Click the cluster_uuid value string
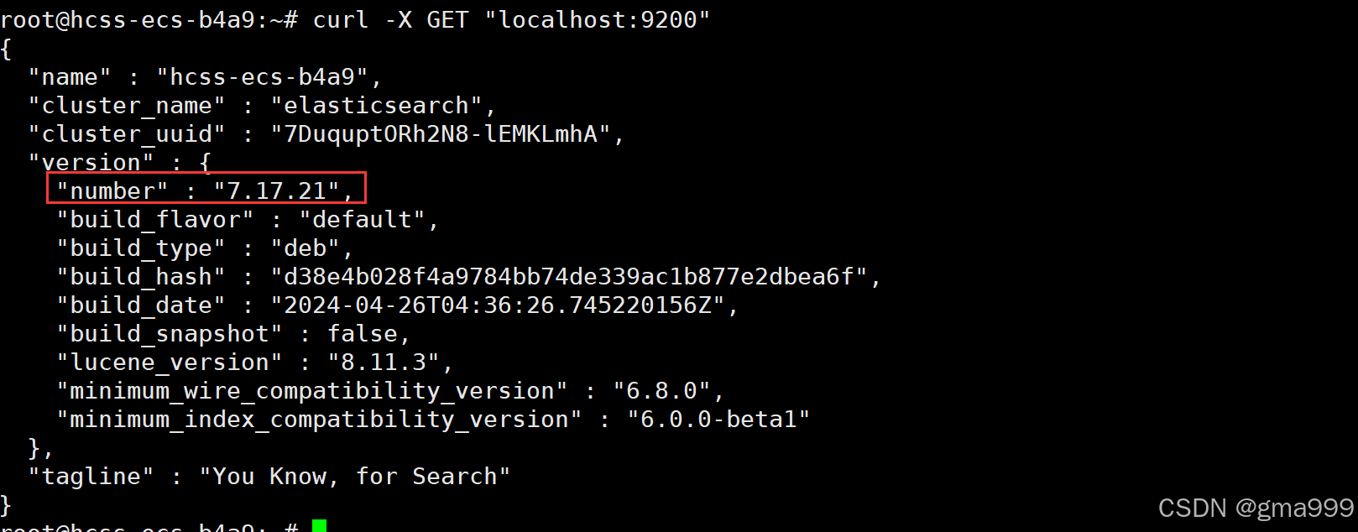 coord(441,134)
